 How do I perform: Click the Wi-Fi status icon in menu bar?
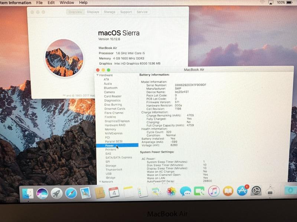[262, 3]
